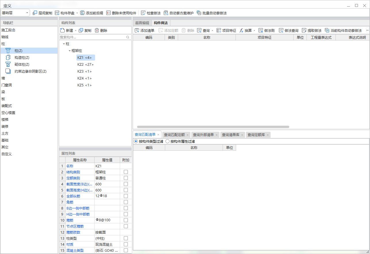Screen dimensions: 370x254
Task: Select the KZ3 <1> component
Action: [84, 71]
